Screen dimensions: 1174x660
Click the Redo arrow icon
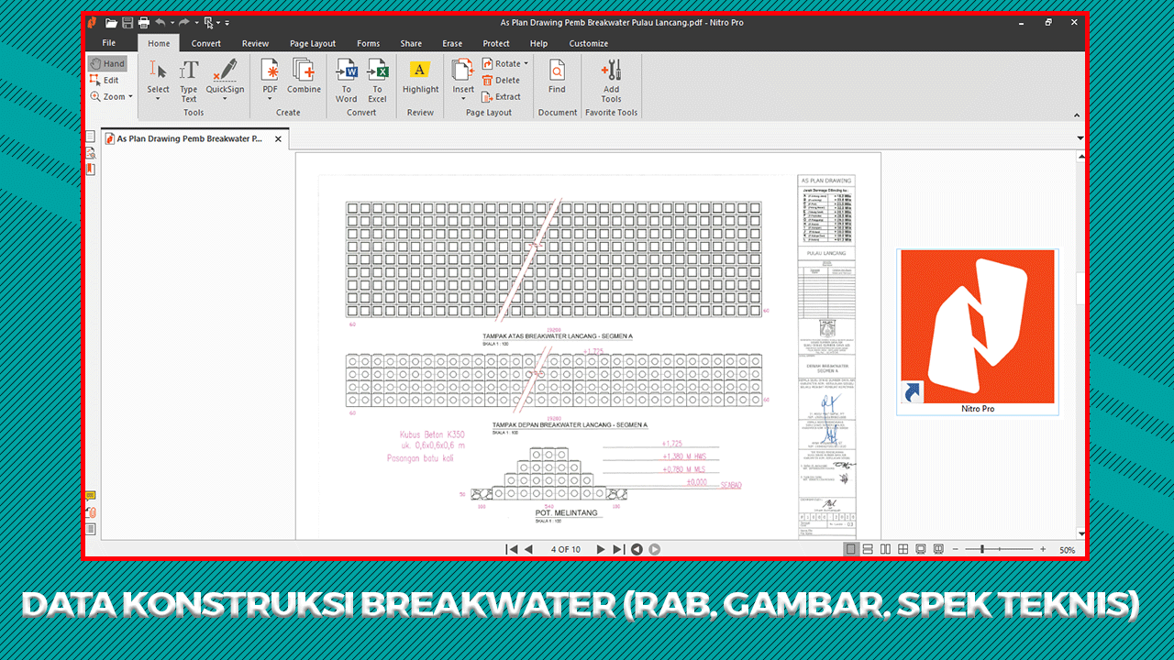click(184, 22)
